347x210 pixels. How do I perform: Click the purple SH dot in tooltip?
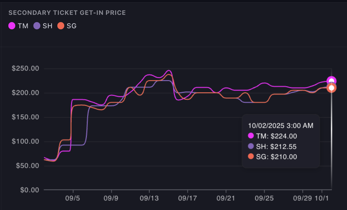click(x=251, y=146)
